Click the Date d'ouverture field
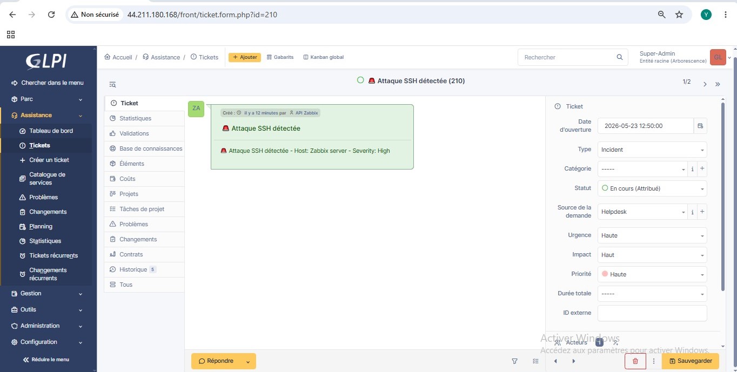737x372 pixels. 646,126
